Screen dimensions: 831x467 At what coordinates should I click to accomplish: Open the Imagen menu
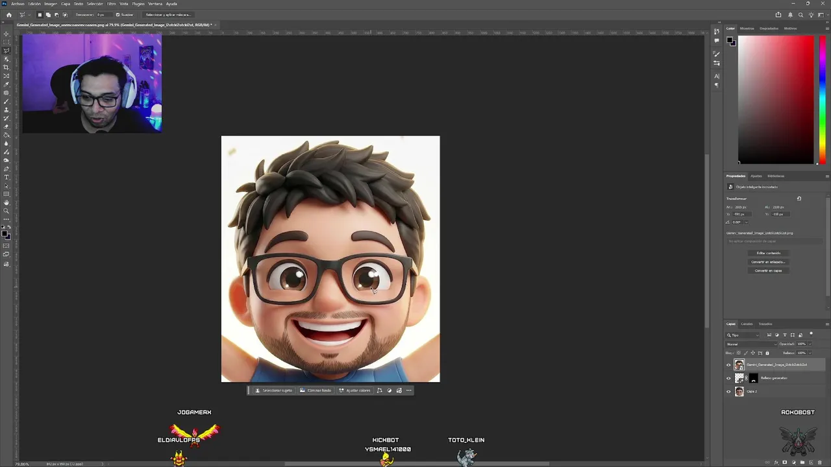[51, 4]
